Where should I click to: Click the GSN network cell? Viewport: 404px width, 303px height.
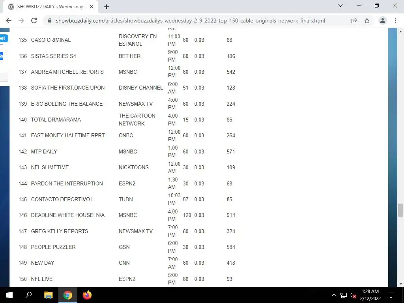coord(124,247)
